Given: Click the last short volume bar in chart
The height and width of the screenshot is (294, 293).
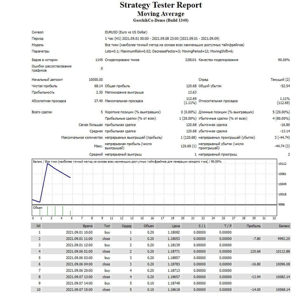Looking at the screenshot, I should 70,213.
